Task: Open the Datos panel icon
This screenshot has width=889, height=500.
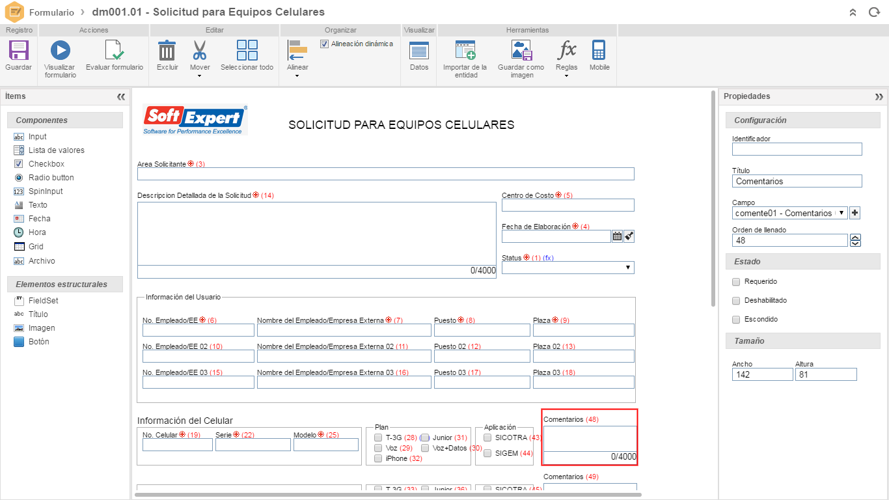Action: [418, 57]
